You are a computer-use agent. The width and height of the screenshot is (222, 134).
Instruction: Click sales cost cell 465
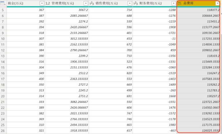click(111, 125)
